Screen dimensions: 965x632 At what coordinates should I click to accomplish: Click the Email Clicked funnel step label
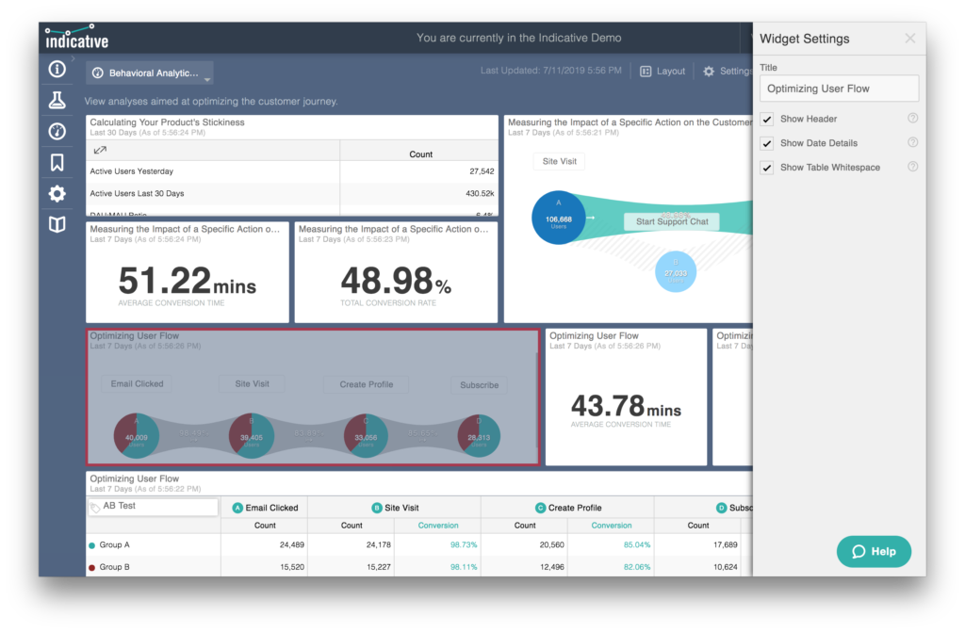click(x=137, y=384)
